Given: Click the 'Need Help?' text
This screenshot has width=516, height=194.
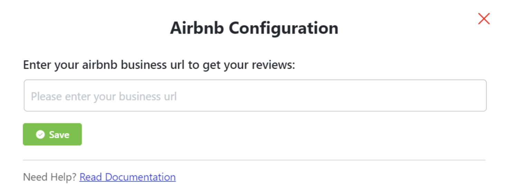Looking at the screenshot, I should (50, 177).
